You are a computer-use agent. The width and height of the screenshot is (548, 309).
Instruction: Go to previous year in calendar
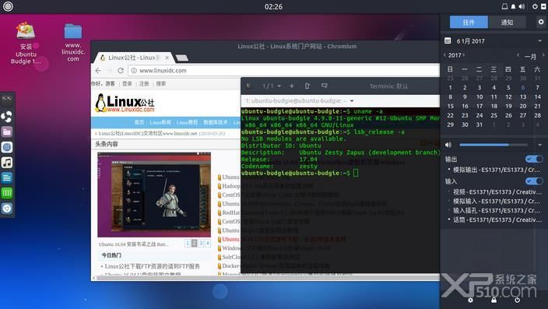[444, 55]
